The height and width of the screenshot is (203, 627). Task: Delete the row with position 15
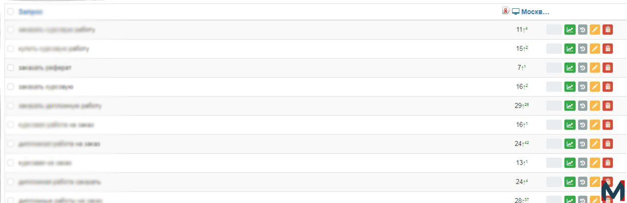click(x=607, y=48)
